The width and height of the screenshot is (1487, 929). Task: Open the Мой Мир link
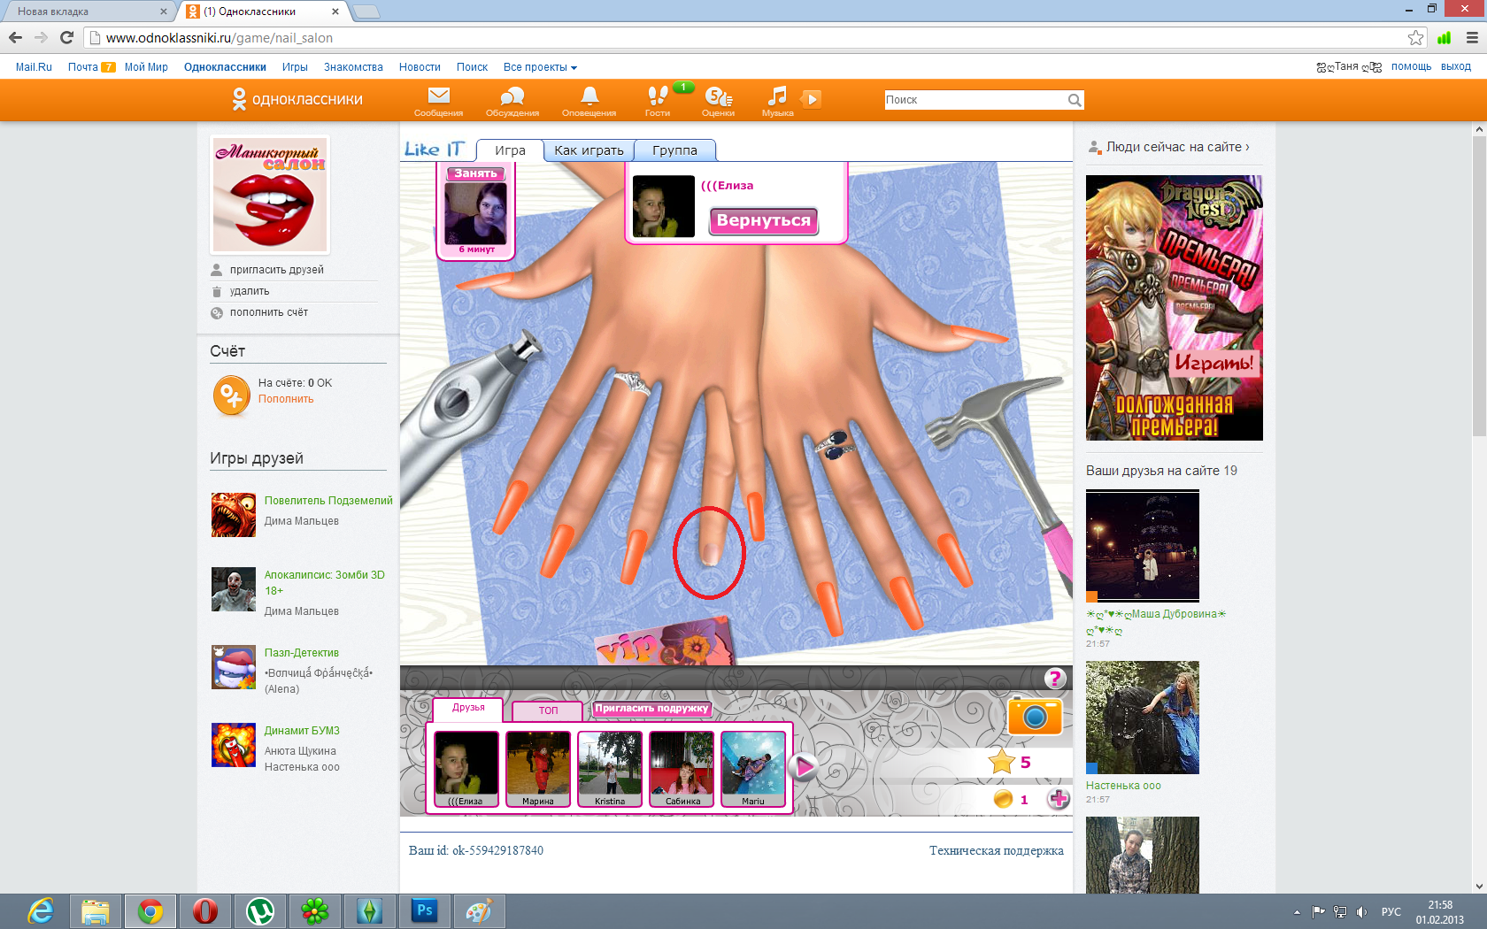146,67
